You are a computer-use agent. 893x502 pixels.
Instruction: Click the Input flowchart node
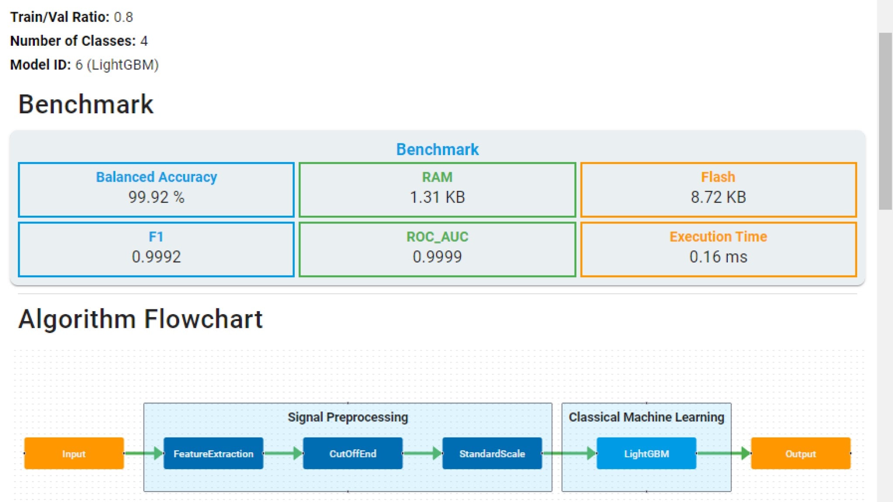74,453
